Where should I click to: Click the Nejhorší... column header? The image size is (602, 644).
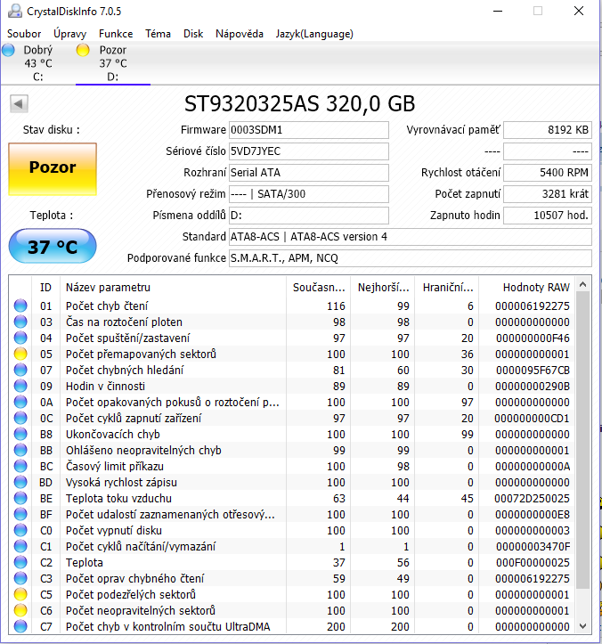click(383, 287)
